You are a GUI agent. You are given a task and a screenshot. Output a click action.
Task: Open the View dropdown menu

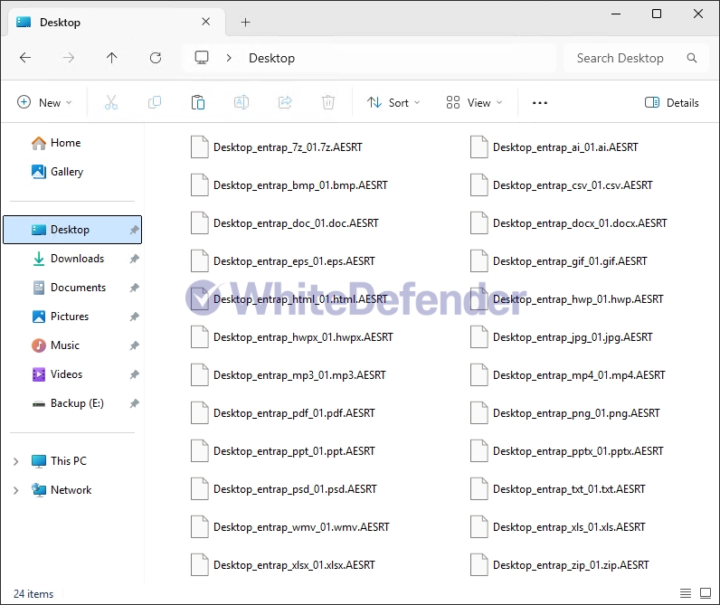pos(473,103)
